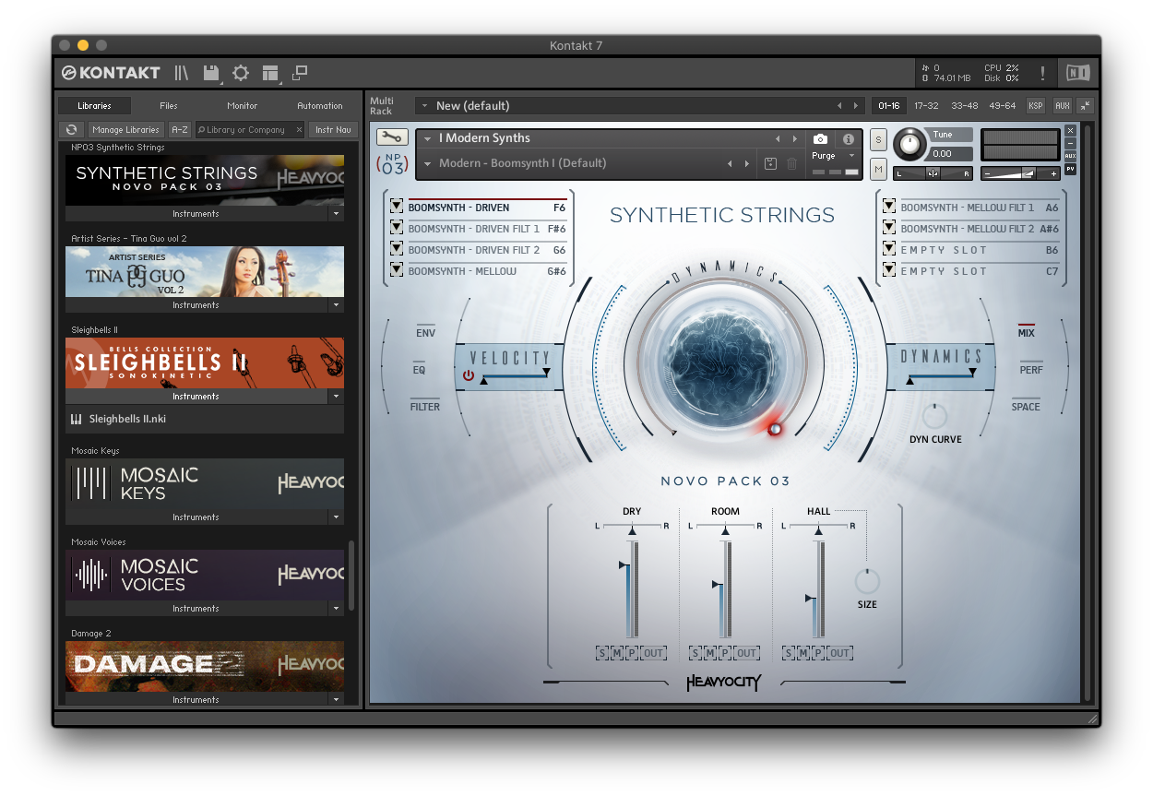The image size is (1153, 796).
Task: Open the Automation tab
Action: click(319, 106)
